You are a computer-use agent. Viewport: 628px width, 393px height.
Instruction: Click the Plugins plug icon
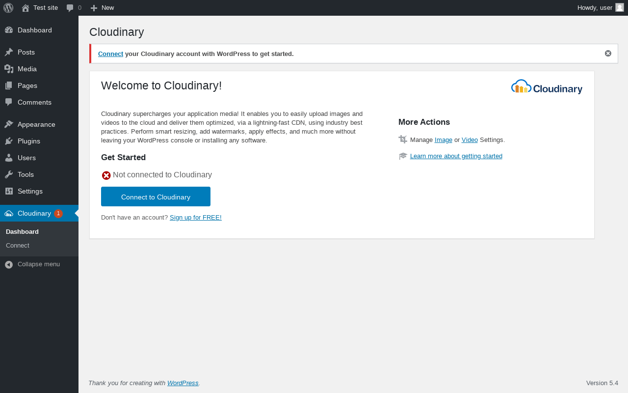pos(9,141)
